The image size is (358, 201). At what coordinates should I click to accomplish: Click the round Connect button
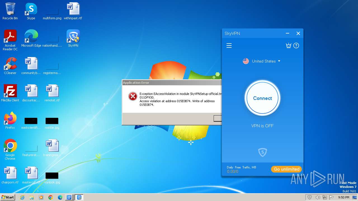[262, 98]
